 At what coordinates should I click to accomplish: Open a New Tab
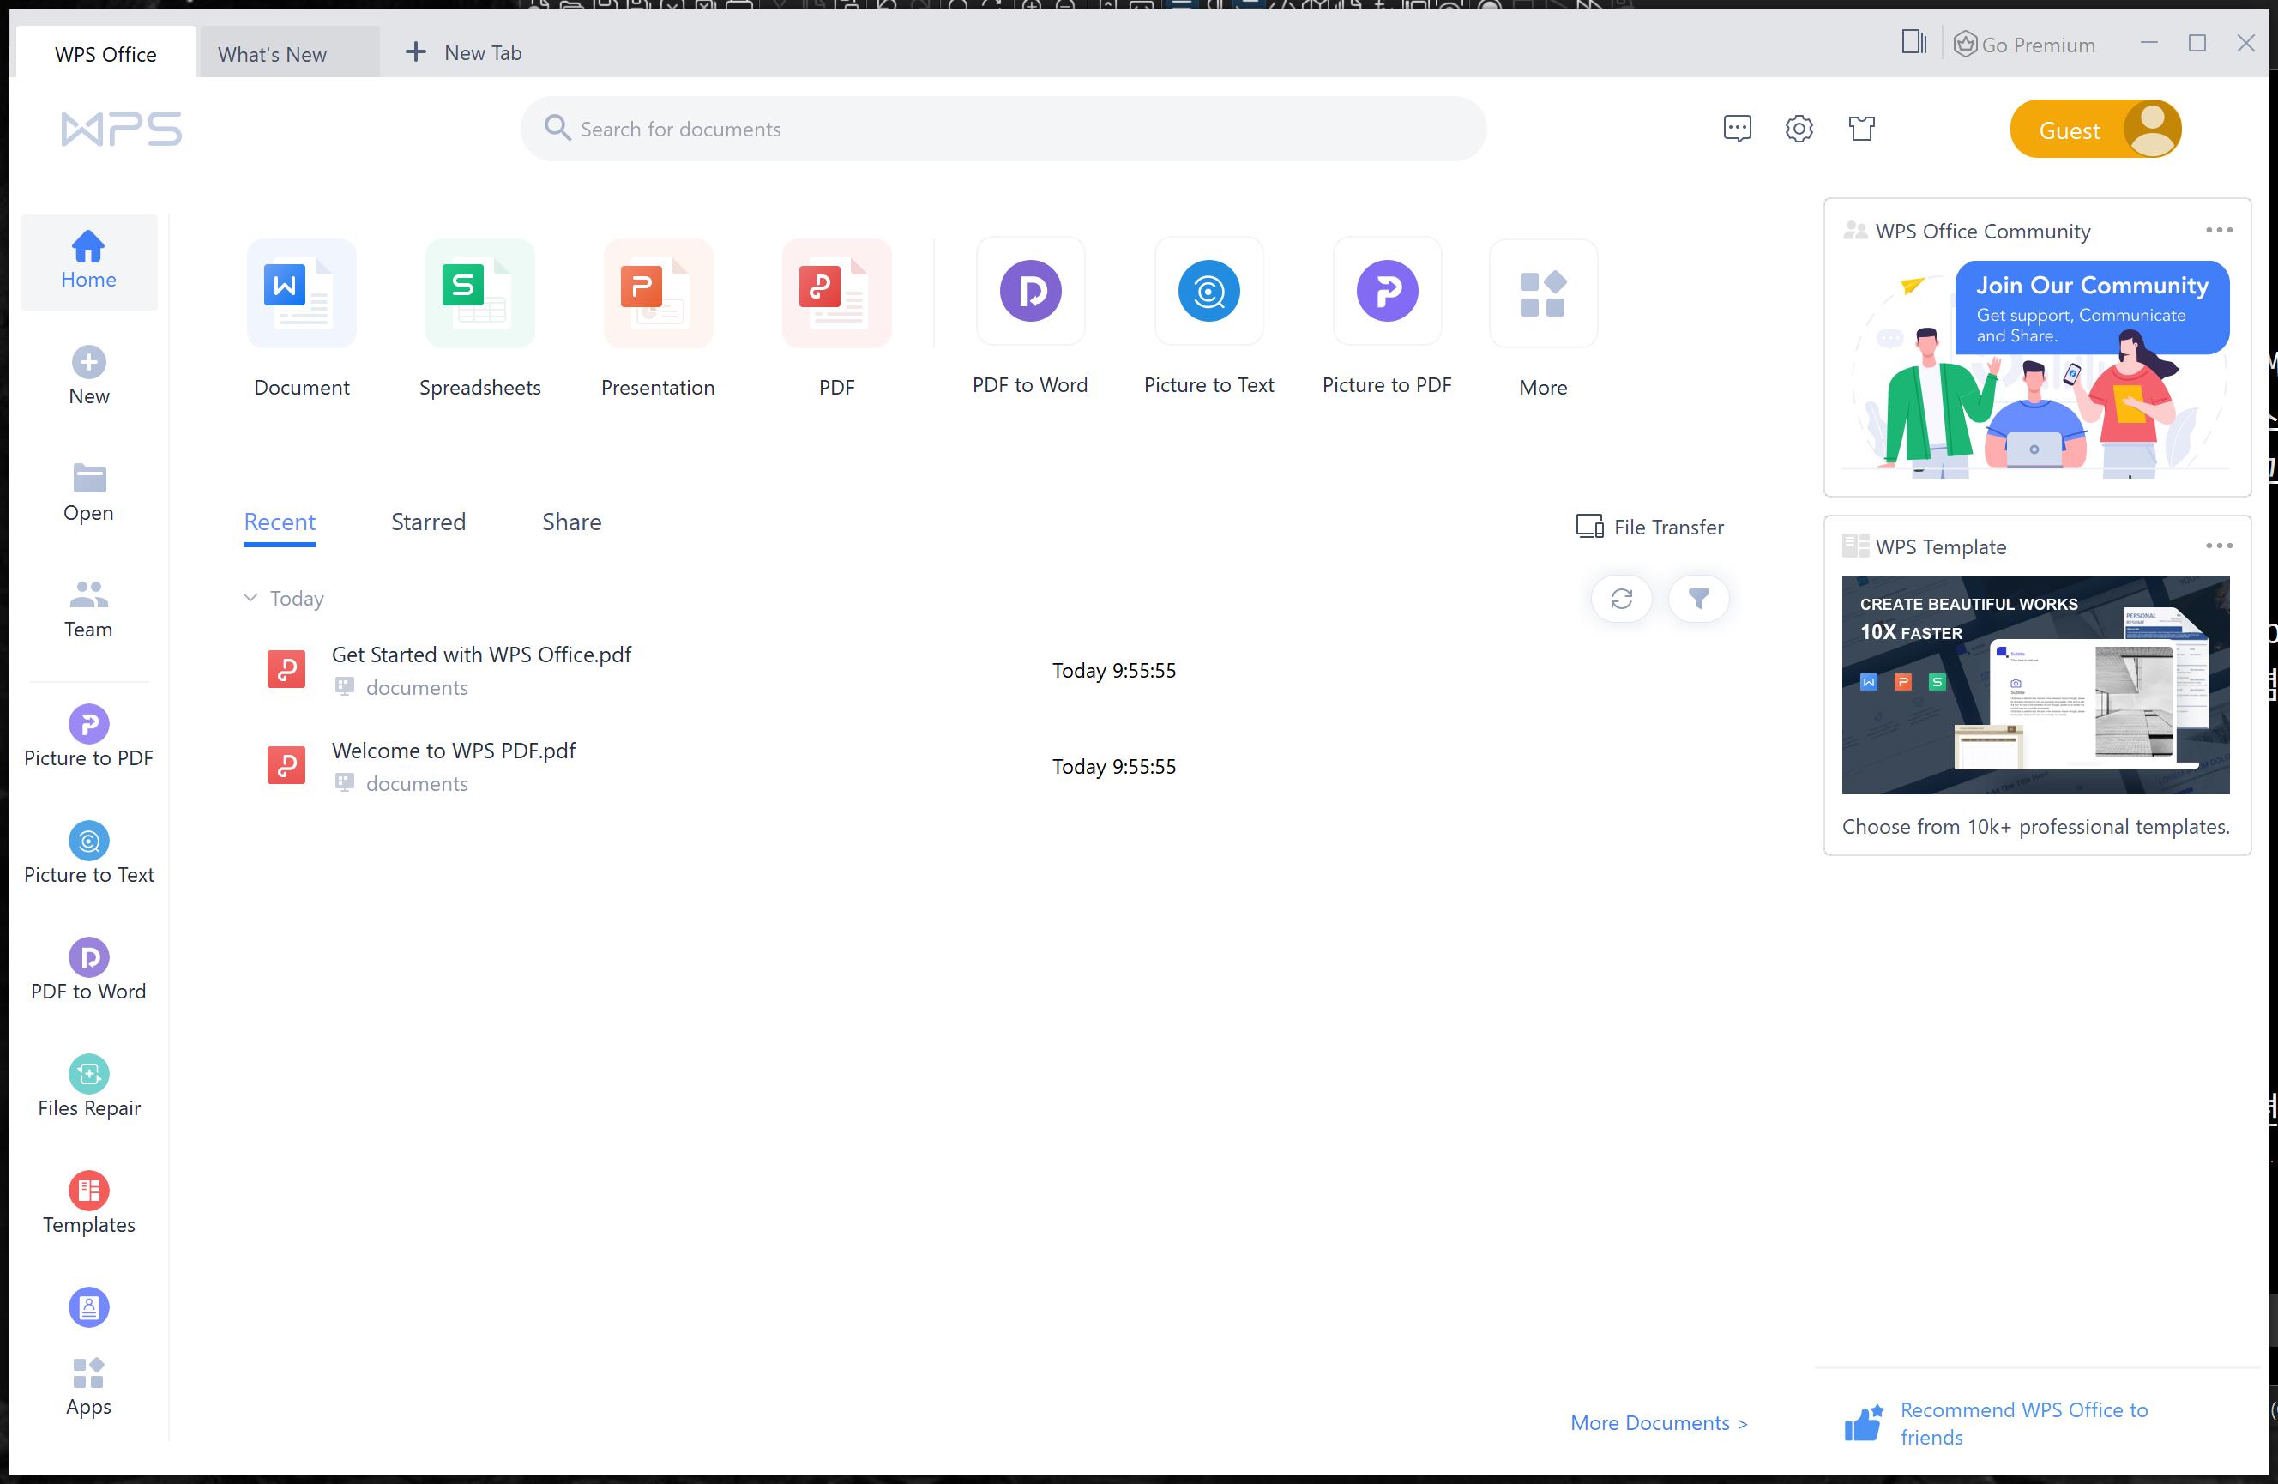tap(464, 52)
